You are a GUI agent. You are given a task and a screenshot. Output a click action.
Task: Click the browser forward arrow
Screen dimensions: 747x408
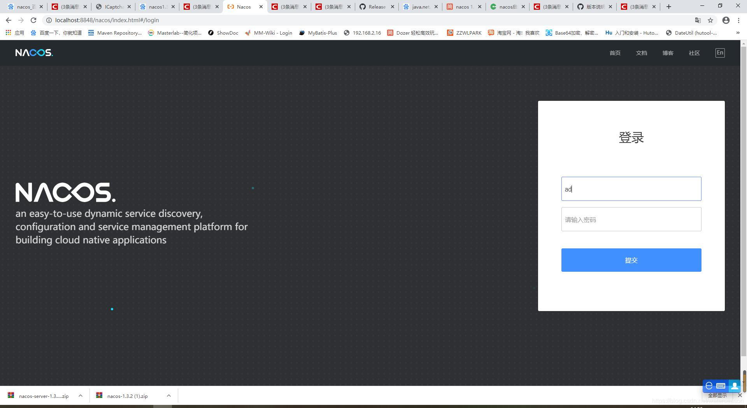click(21, 20)
